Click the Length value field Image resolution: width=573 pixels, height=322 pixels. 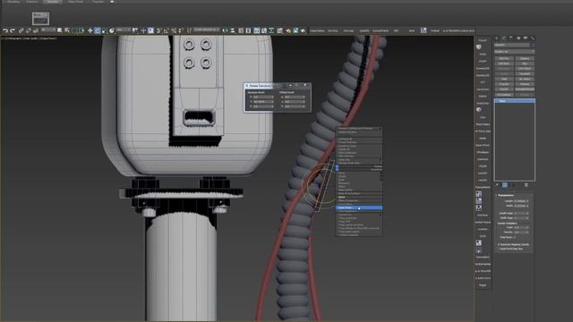pyautogui.click(x=520, y=201)
